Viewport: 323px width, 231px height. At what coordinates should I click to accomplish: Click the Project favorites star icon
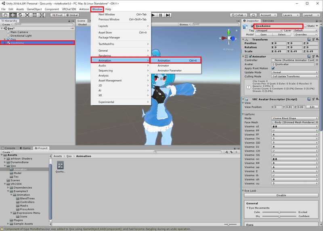[237, 152]
